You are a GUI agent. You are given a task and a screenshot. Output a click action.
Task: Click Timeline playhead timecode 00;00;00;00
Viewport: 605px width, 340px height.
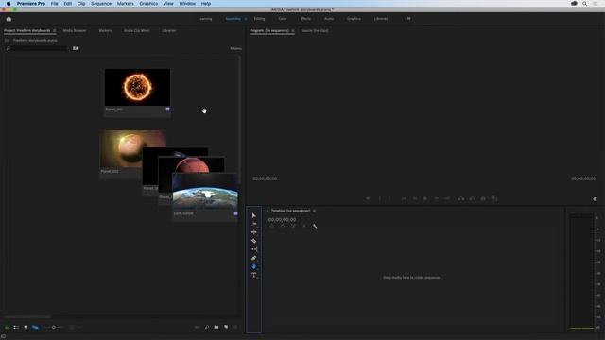pos(282,219)
